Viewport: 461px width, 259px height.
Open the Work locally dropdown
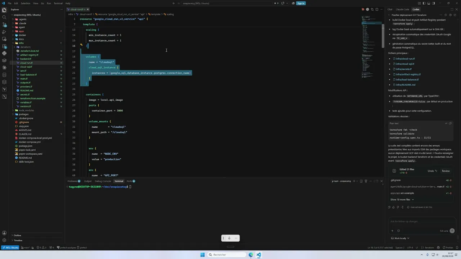click(400, 238)
